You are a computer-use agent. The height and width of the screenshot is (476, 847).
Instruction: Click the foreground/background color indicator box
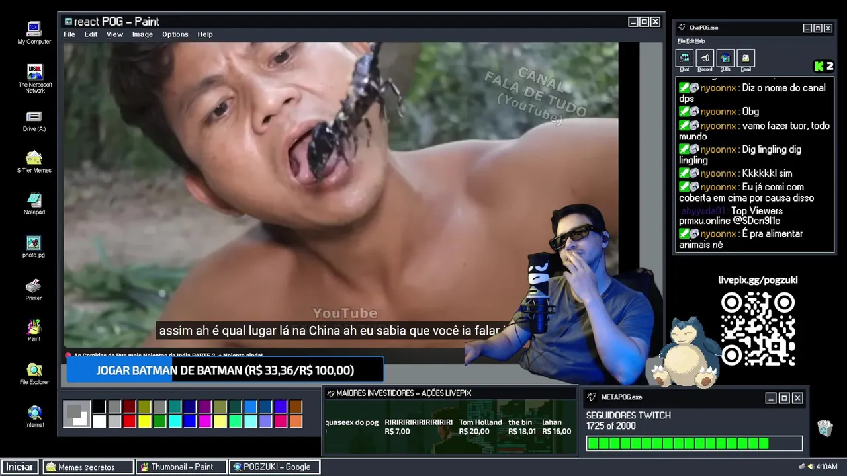click(77, 414)
